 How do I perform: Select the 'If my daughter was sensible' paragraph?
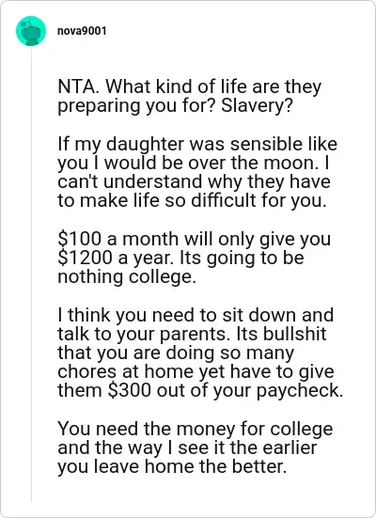click(x=197, y=172)
